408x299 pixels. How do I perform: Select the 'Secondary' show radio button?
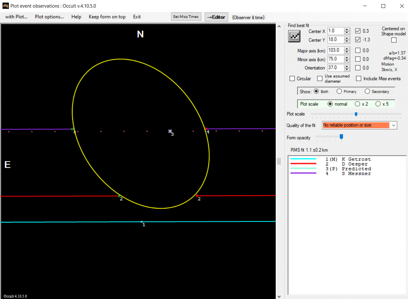coord(367,91)
